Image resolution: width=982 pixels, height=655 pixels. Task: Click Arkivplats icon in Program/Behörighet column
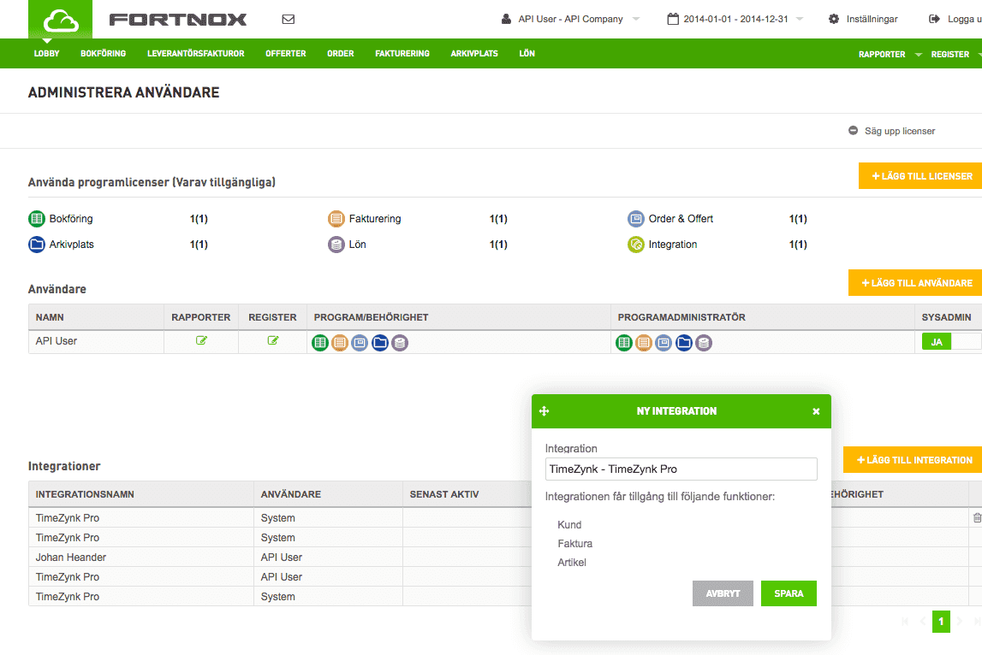click(379, 342)
